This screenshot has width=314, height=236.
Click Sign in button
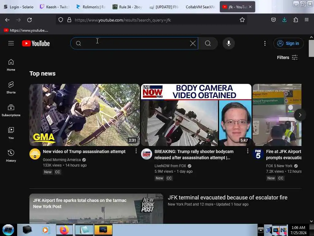[x=289, y=43]
